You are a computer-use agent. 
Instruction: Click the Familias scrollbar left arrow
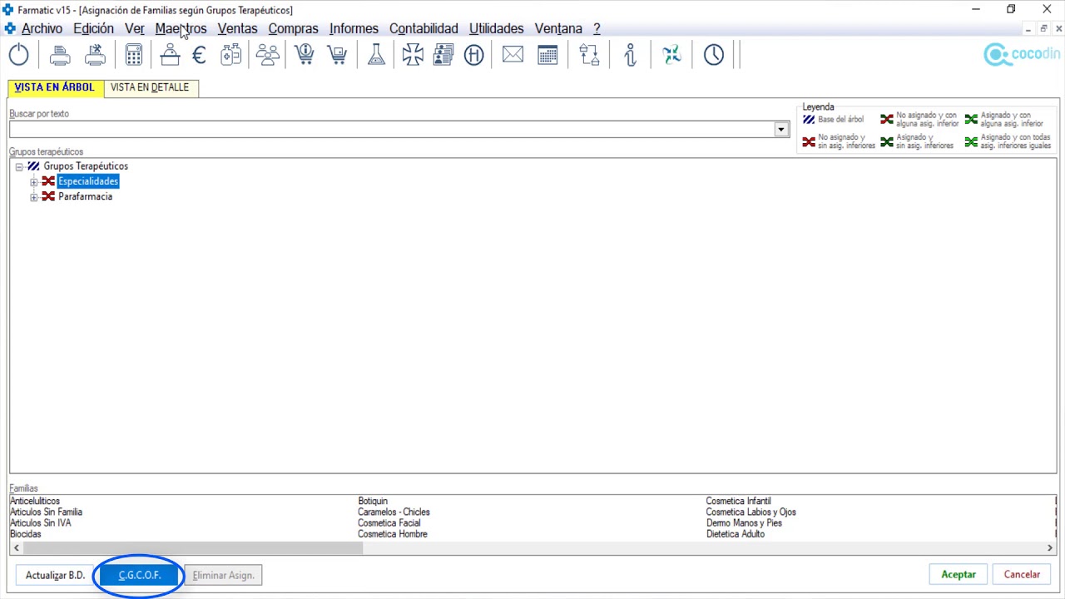(16, 547)
